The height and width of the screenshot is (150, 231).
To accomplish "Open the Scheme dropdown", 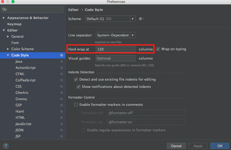I will coord(110,19).
